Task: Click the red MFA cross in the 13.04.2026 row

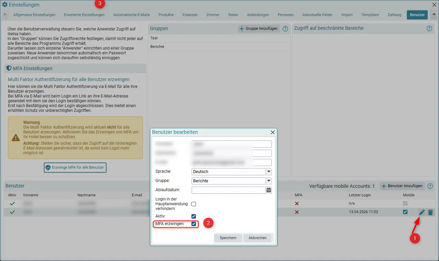Action: (297, 212)
